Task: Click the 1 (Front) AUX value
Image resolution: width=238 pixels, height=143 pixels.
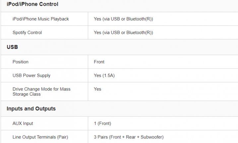Action: (102, 123)
